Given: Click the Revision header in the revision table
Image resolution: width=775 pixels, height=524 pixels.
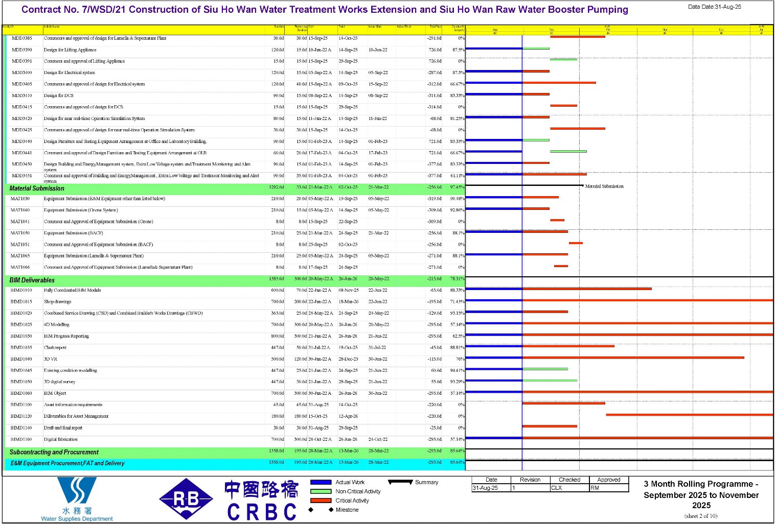Looking at the screenshot, I should [530, 480].
